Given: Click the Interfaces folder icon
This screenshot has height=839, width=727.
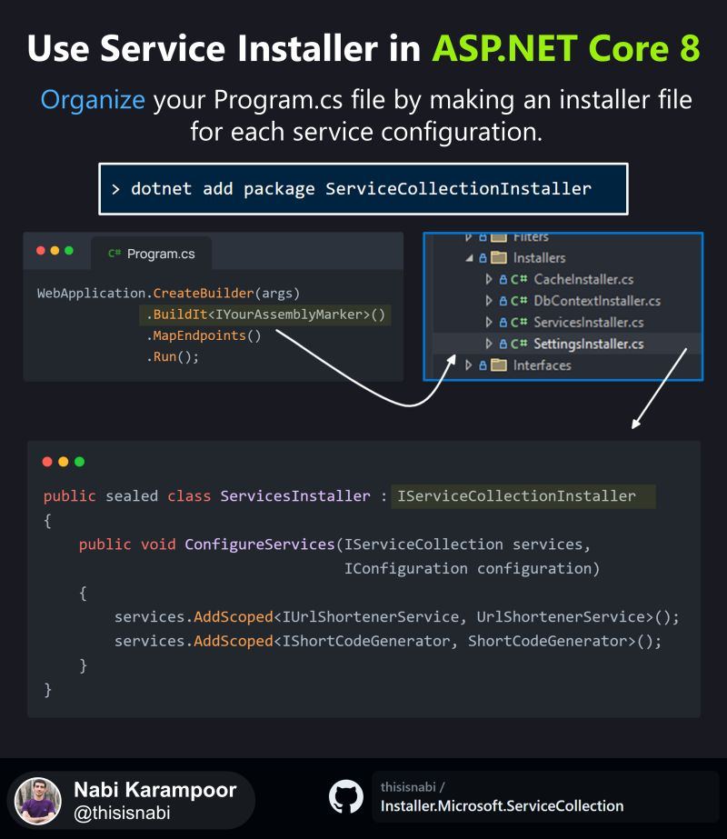Looking at the screenshot, I should (499, 365).
